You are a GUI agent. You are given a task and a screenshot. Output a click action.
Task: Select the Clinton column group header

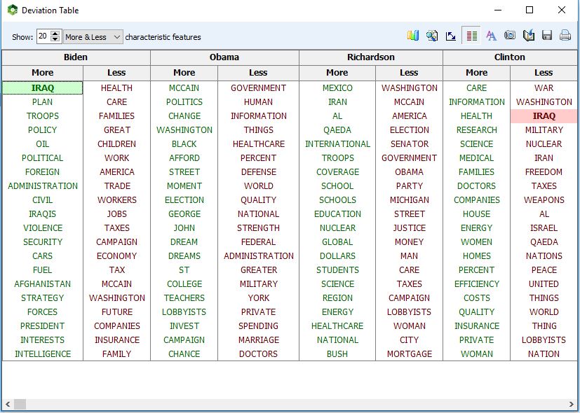coord(510,57)
